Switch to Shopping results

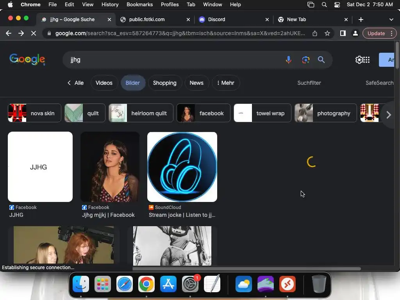coord(164,83)
